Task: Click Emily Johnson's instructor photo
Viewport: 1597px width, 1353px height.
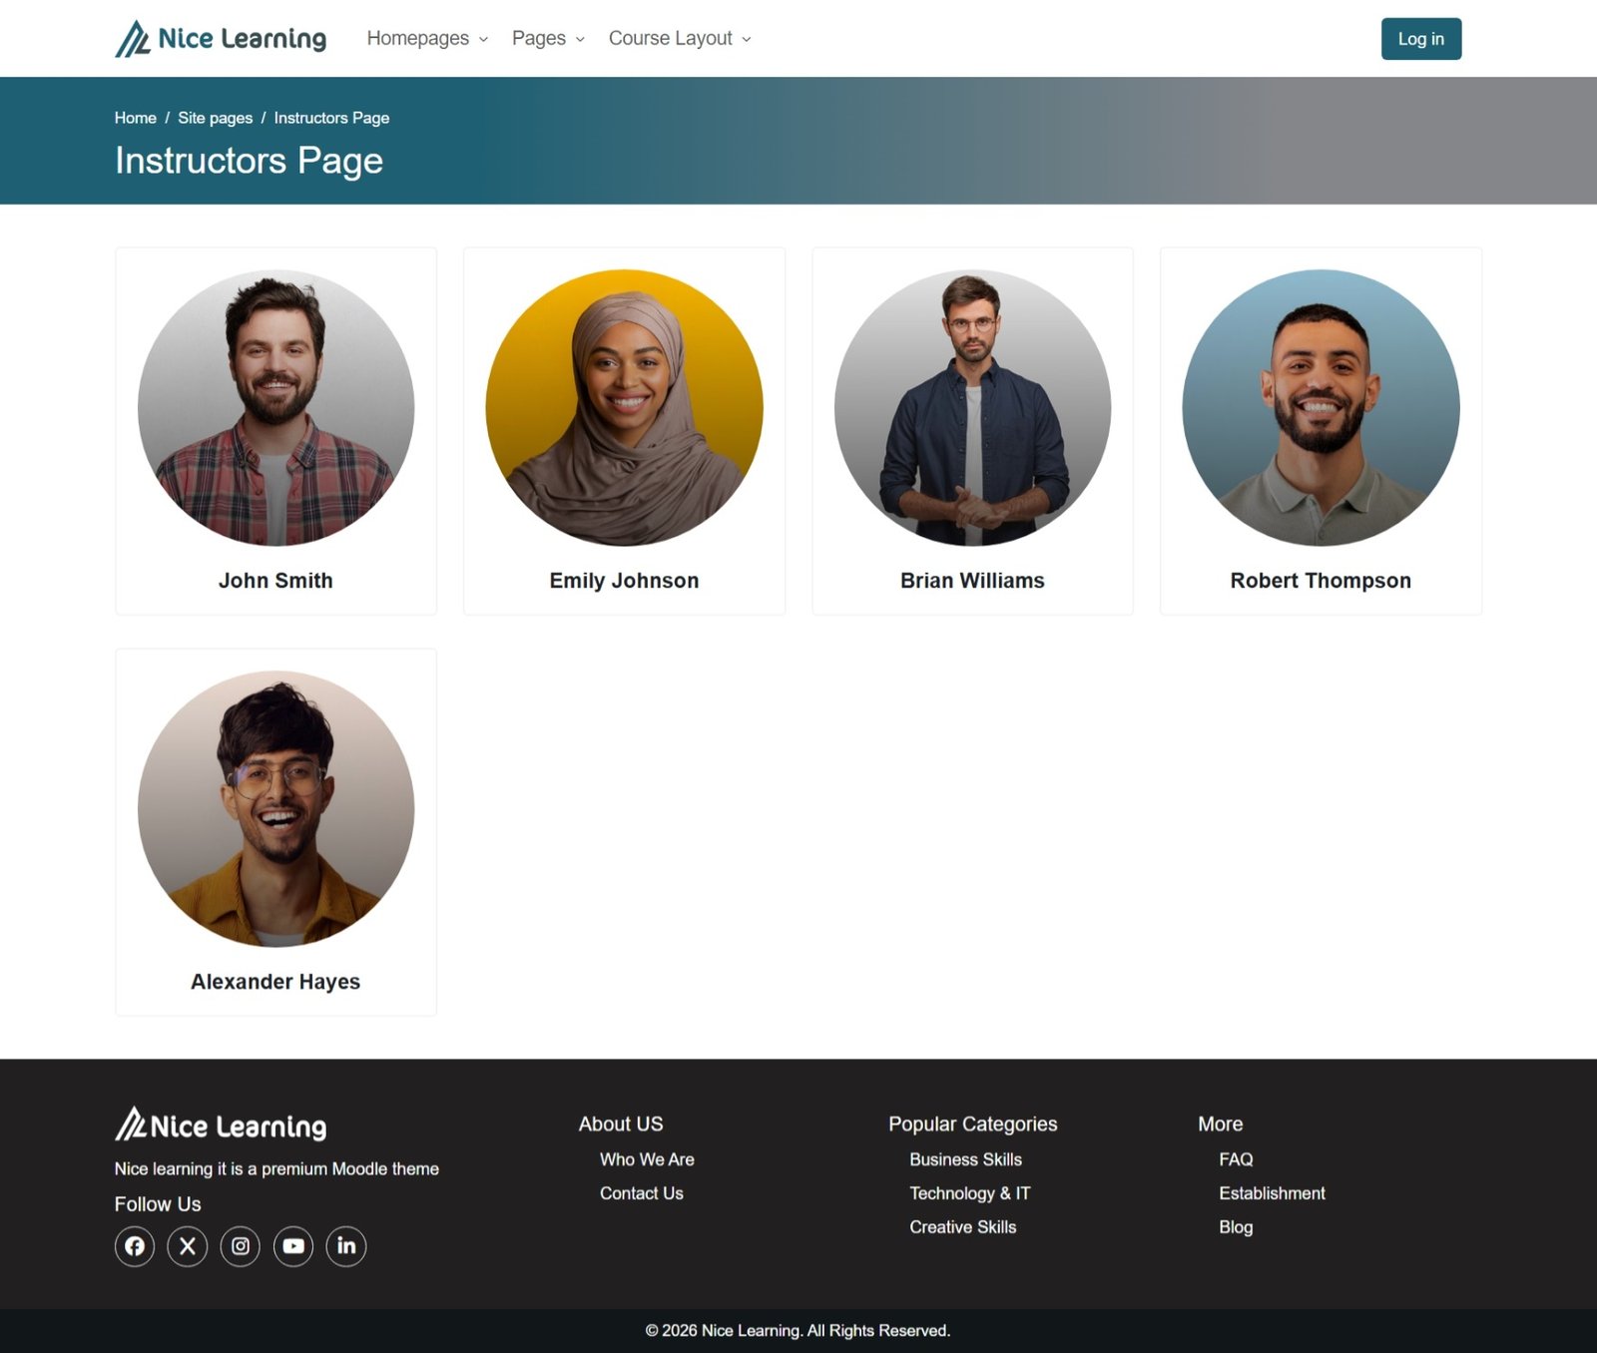Action: click(625, 408)
